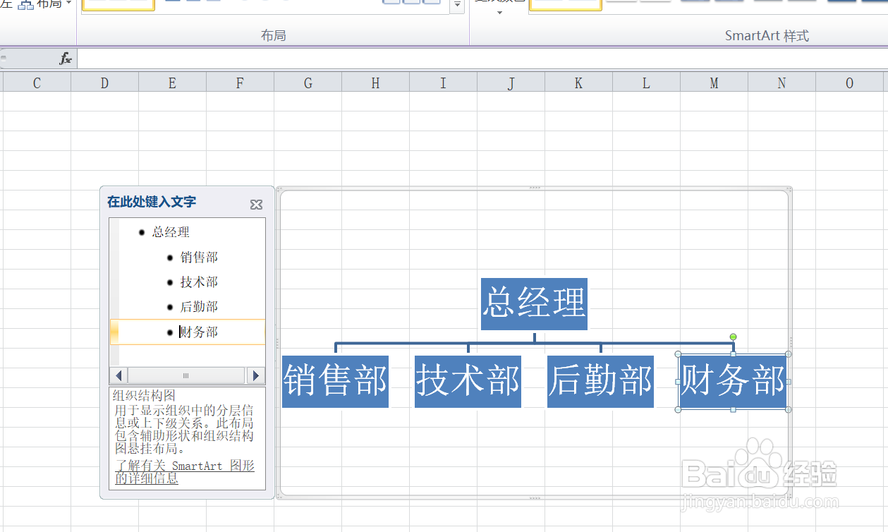This screenshot has height=532, width=888.
Task: Click the fx insert function icon
Action: point(66,59)
